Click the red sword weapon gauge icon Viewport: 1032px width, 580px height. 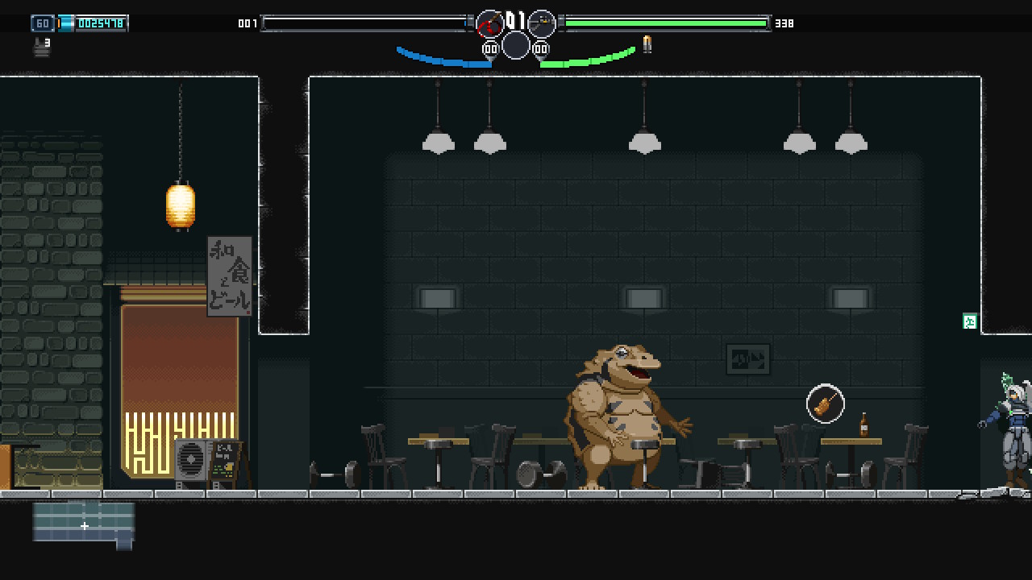tap(489, 24)
